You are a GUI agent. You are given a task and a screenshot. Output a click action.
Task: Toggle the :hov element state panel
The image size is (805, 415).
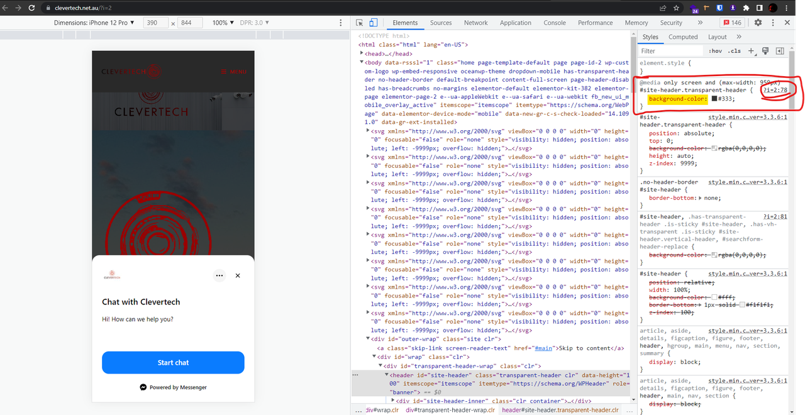point(715,51)
